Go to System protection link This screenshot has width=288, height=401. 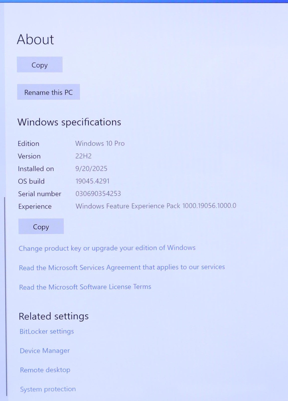click(x=48, y=389)
